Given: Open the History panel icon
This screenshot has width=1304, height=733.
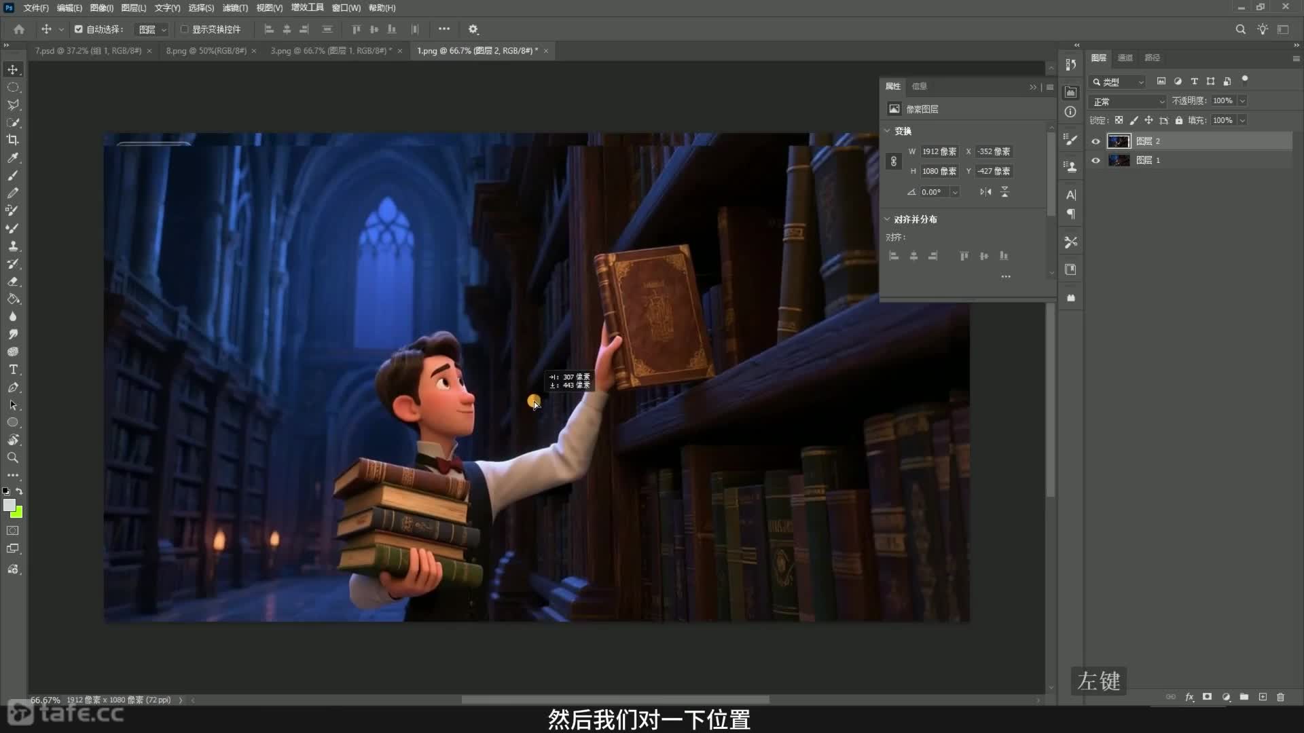Looking at the screenshot, I should (1071, 64).
